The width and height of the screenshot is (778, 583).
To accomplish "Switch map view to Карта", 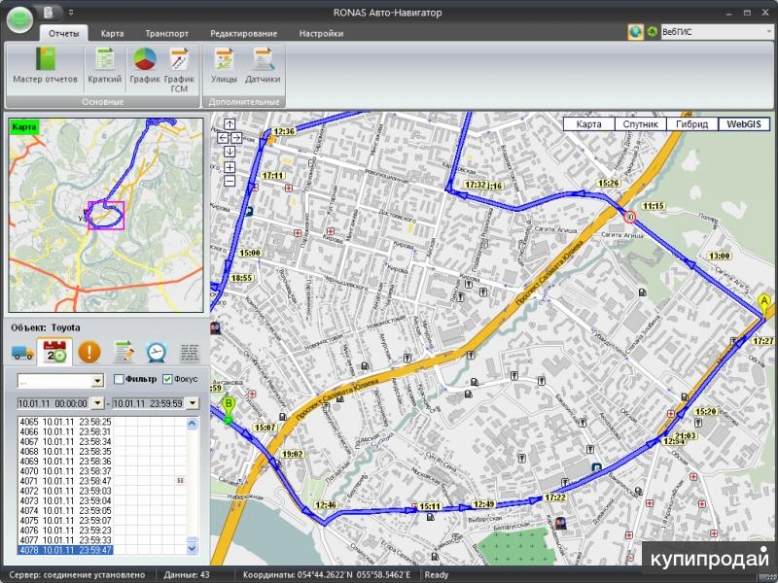I will [x=589, y=124].
